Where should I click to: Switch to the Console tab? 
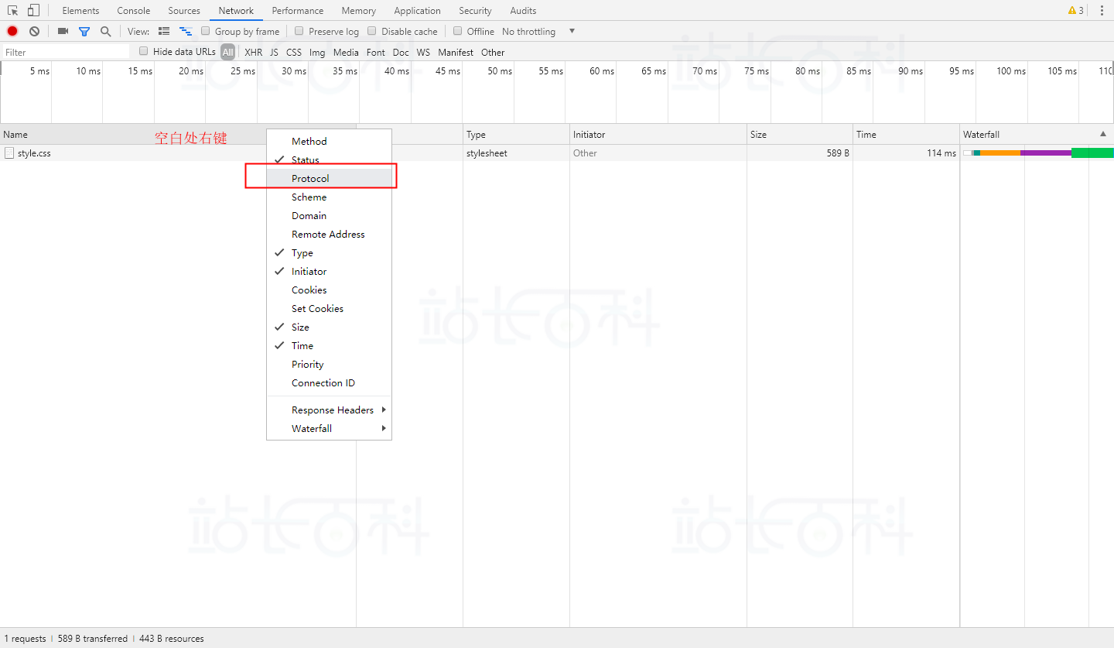coord(134,11)
